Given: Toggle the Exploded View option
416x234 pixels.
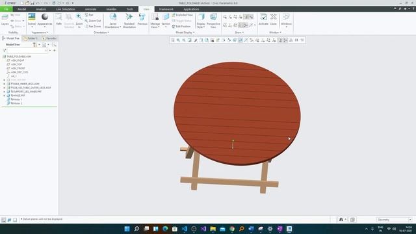Looking at the screenshot, I should click(x=182, y=15).
